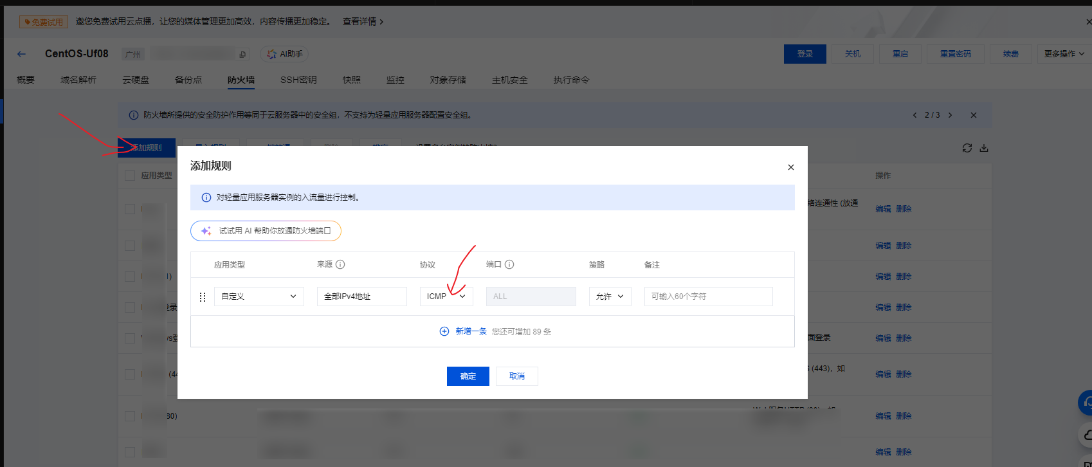Click the 续费 renew button
Viewport: 1092px width, 467px height.
(1011, 54)
